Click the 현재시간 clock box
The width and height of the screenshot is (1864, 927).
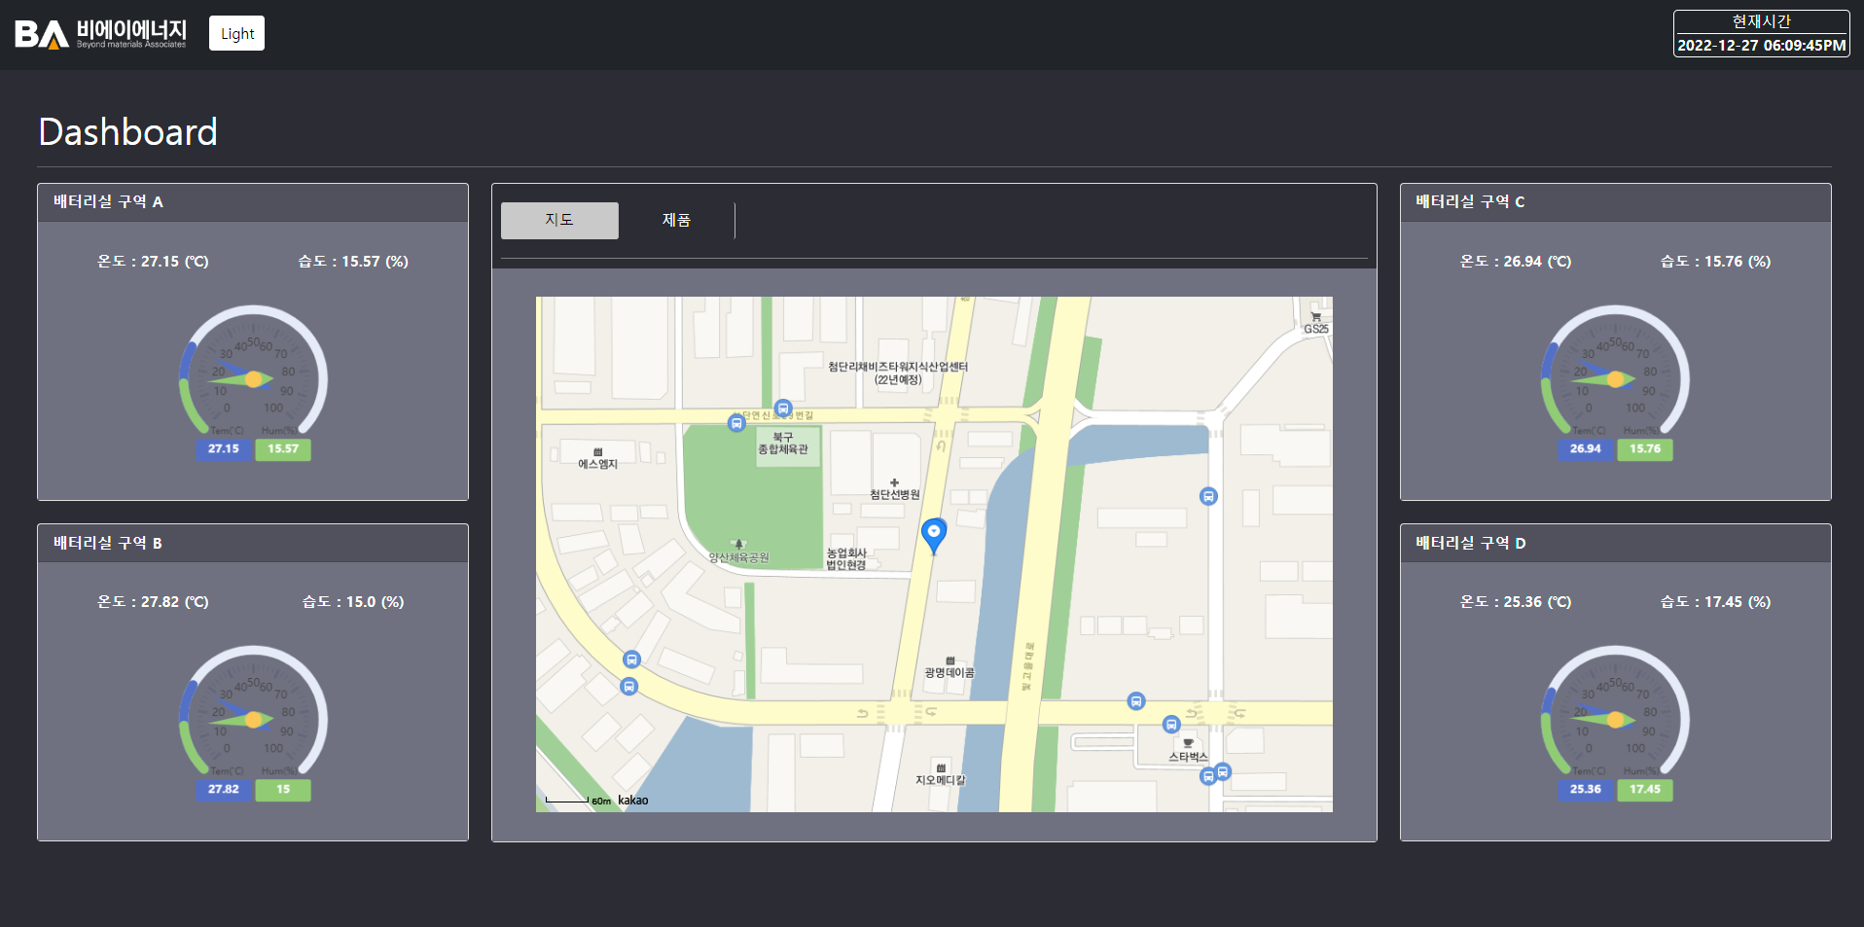coord(1761,34)
